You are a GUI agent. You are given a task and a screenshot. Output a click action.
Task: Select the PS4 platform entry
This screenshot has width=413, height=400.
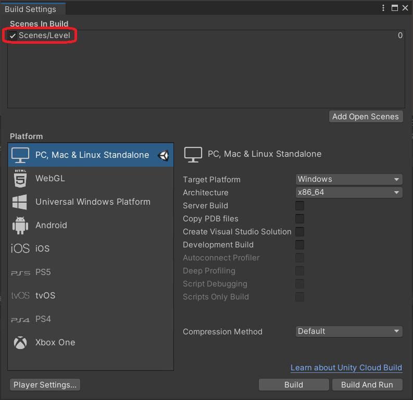click(91, 319)
